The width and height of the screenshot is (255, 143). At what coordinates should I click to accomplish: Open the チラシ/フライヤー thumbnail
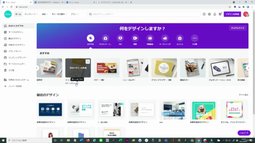click(164, 68)
